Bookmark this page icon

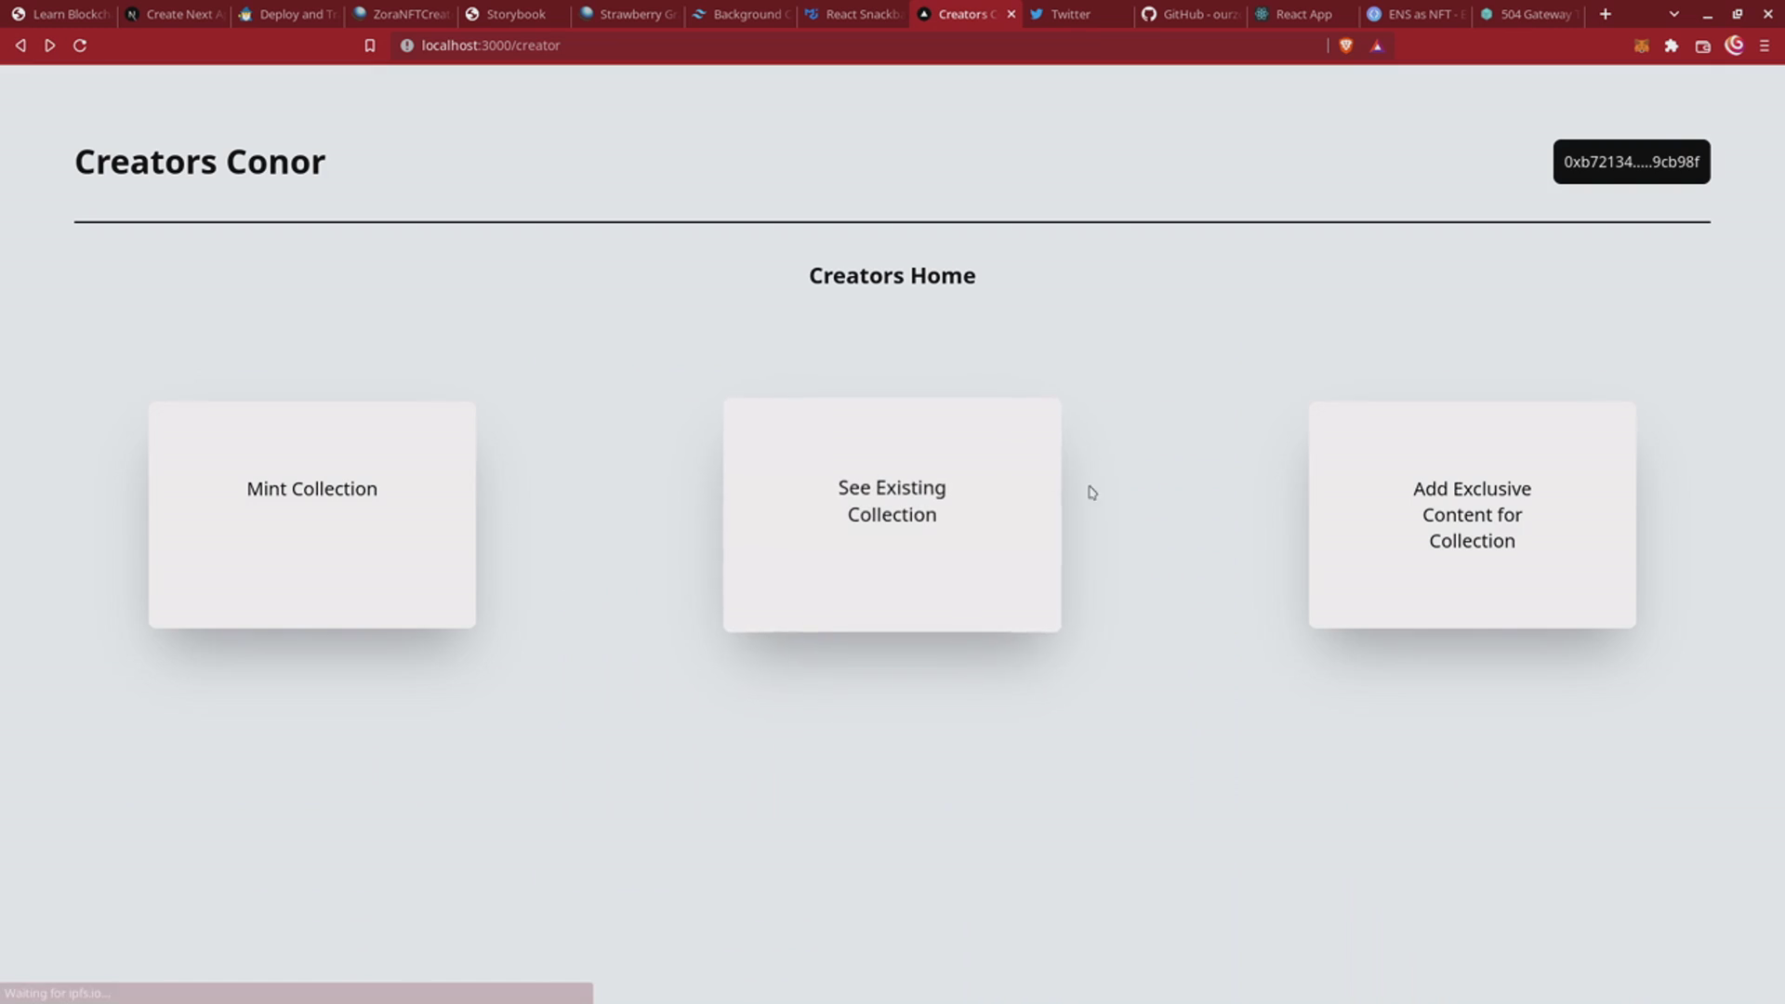coord(370,46)
